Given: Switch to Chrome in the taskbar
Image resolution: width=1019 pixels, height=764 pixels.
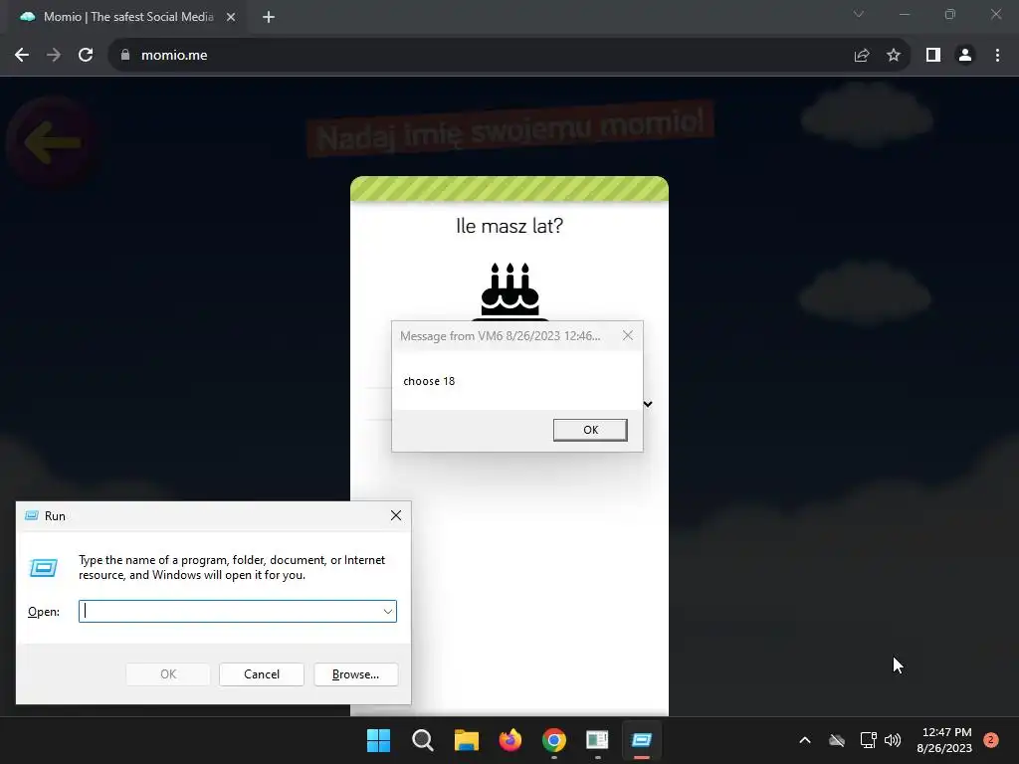Looking at the screenshot, I should tap(553, 740).
